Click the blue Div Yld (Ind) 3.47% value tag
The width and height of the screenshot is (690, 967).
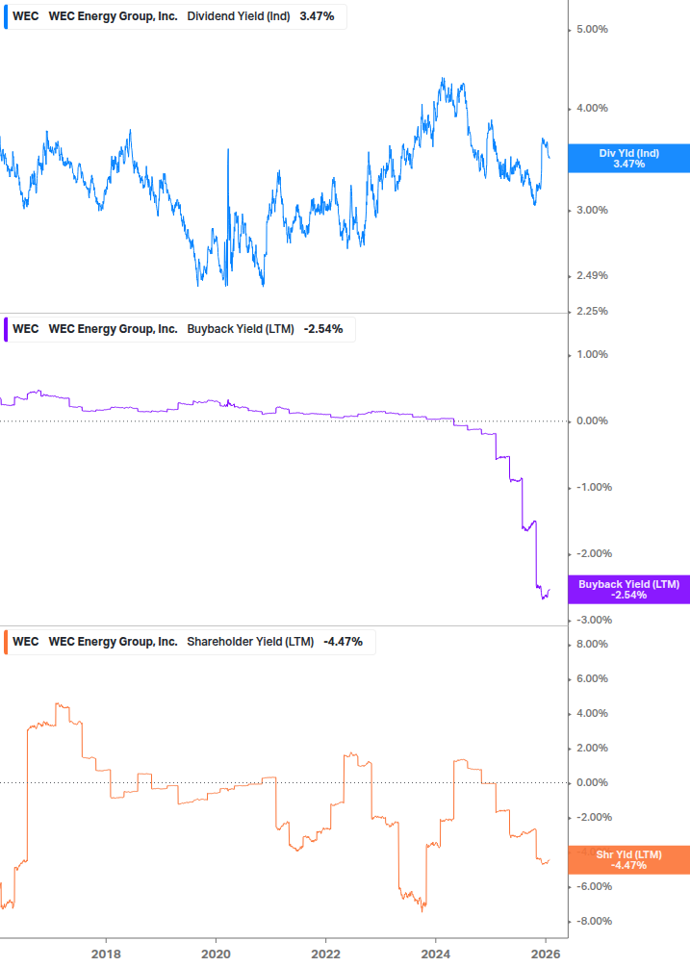pyautogui.click(x=629, y=159)
